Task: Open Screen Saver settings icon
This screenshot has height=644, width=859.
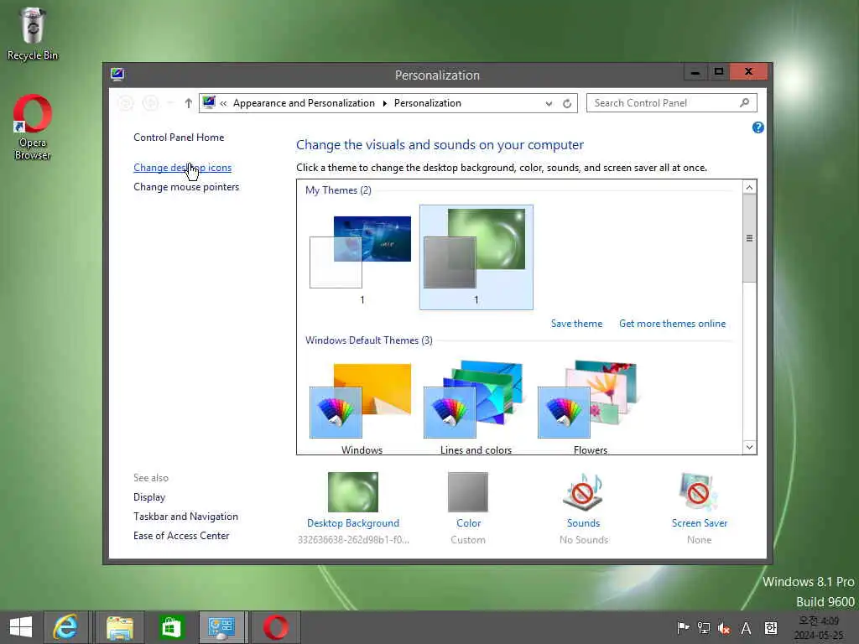Action: [699, 491]
